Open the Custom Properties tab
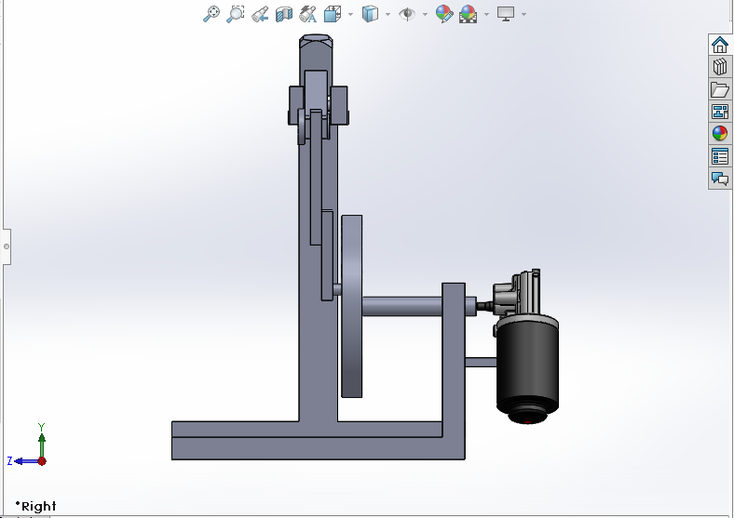This screenshot has width=734, height=518. (720, 156)
